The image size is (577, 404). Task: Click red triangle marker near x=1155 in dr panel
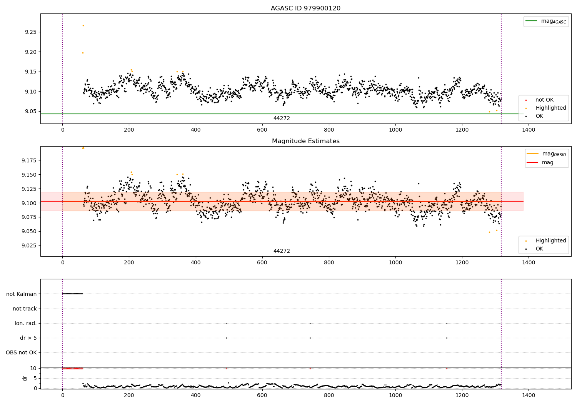tap(447, 369)
